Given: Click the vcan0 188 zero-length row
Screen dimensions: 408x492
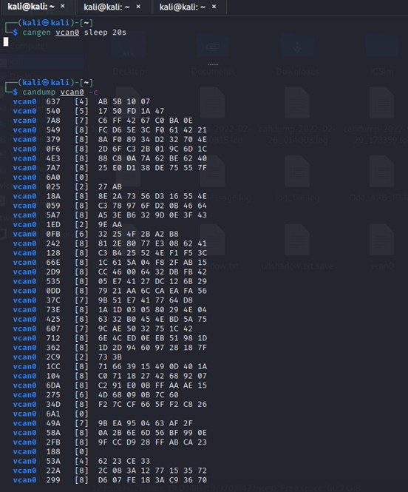Looking at the screenshot, I should (x=51, y=451).
